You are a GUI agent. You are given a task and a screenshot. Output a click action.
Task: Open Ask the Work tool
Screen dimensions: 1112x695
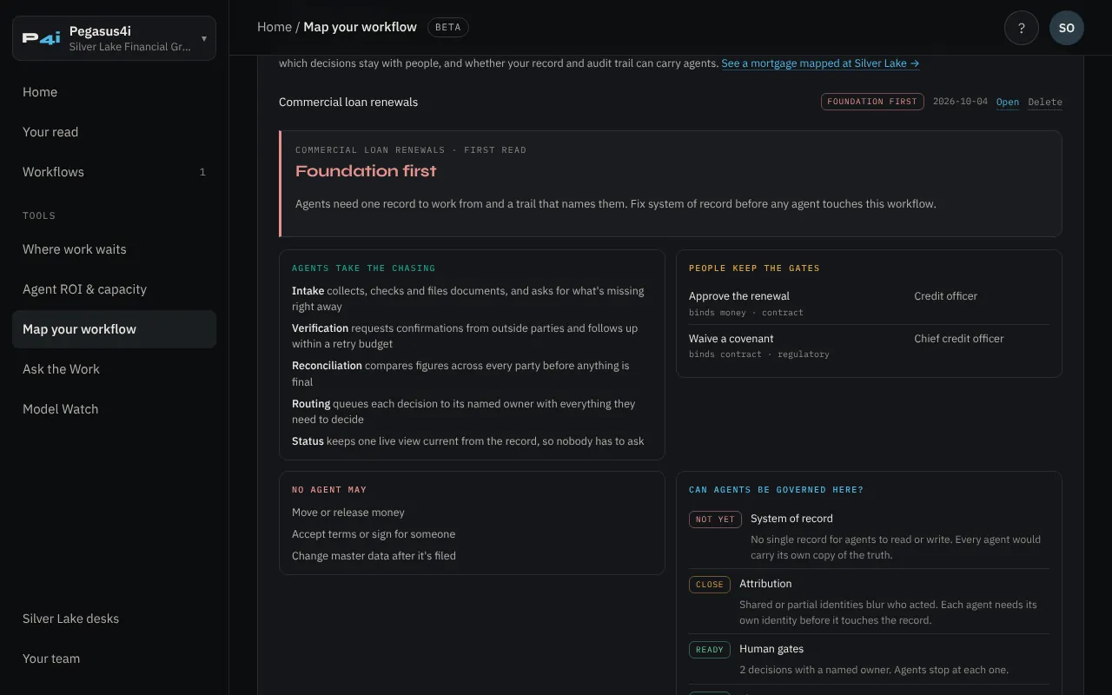[x=115, y=369]
